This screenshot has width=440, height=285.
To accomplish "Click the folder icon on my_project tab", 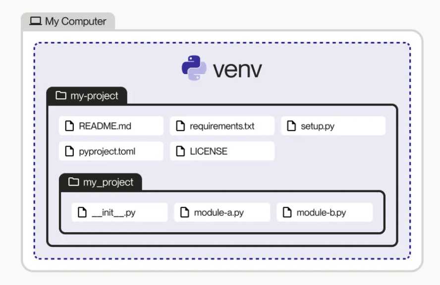I will 74,182.
